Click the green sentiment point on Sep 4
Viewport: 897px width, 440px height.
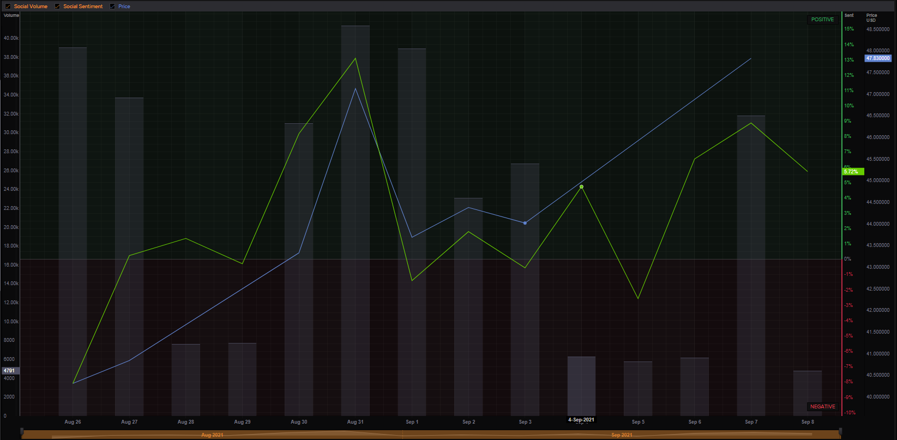[x=581, y=187]
